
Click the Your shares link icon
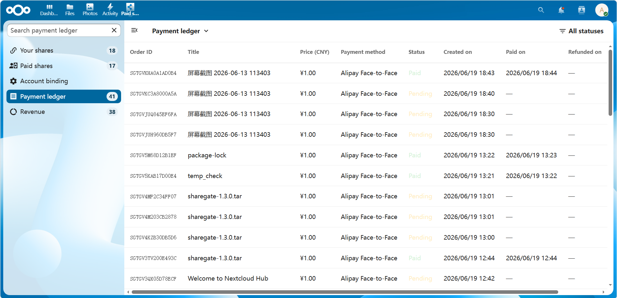(13, 50)
